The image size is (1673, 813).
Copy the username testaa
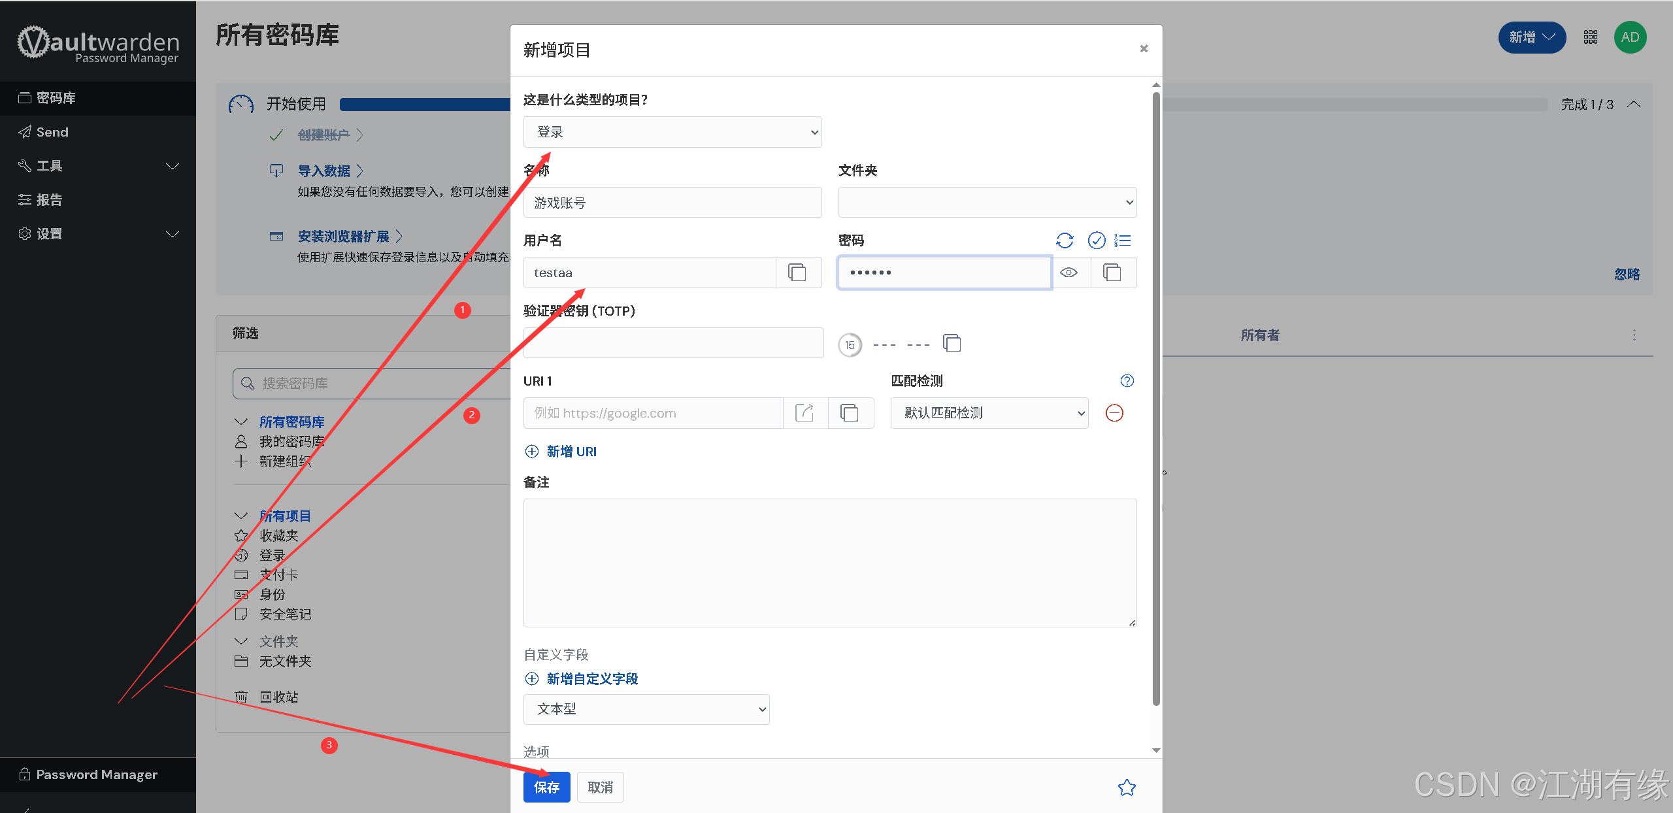coord(797,273)
